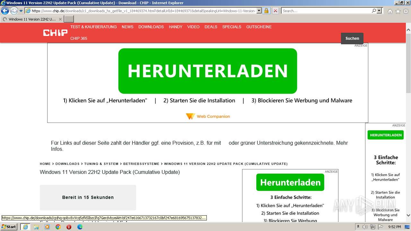Click the CHIP logo
Viewport: 411px width, 231px height.
(55, 32)
